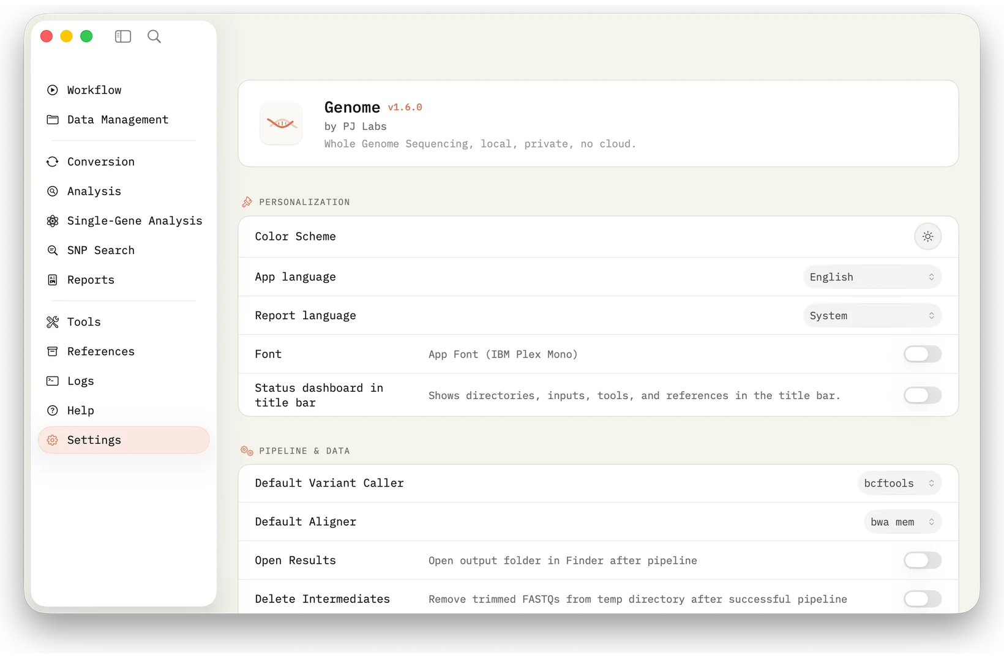
Task: Go to Data Management
Action: (124, 119)
